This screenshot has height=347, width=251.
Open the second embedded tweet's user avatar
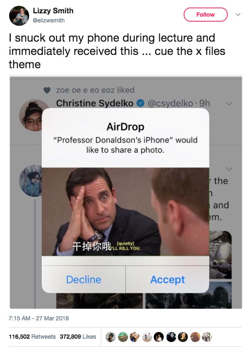click(x=31, y=181)
